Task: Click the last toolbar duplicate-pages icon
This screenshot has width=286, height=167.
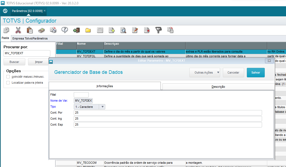Action: pyautogui.click(x=170, y=30)
